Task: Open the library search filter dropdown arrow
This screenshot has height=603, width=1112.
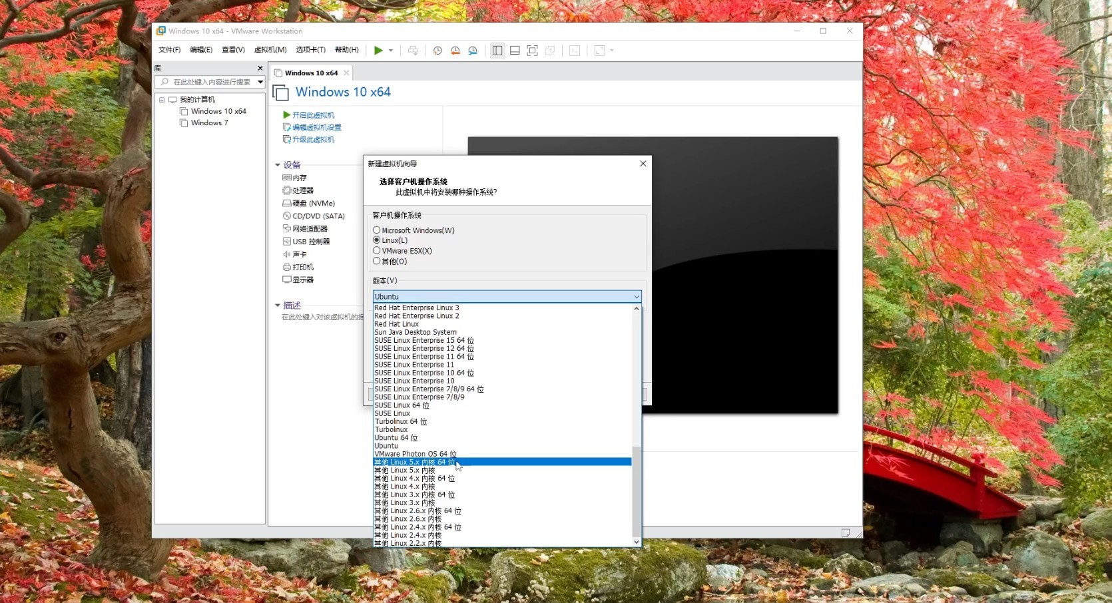Action: tap(260, 82)
